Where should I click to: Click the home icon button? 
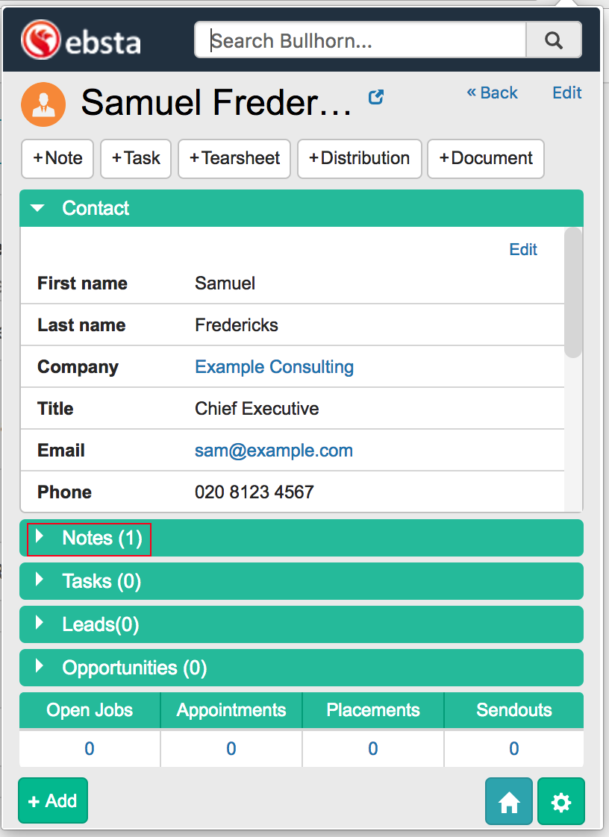[x=509, y=802]
